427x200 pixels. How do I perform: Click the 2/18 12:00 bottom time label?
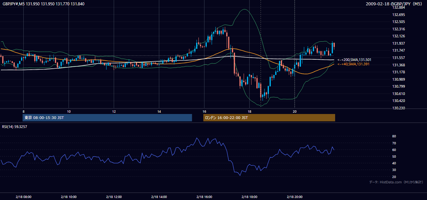(x=114, y=197)
